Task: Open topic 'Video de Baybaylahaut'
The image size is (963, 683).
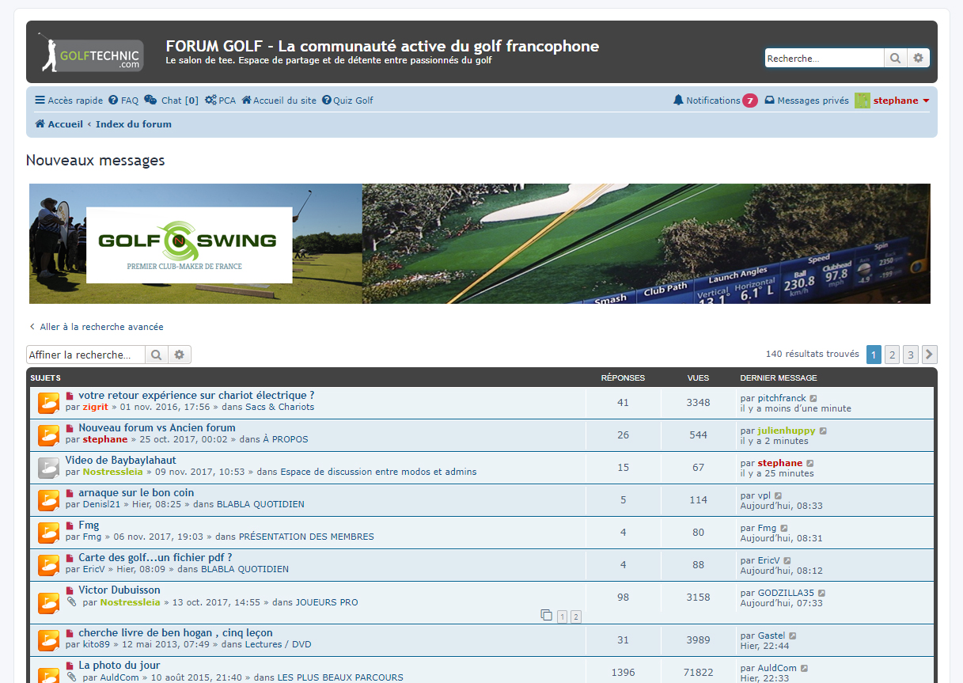Action: tap(120, 461)
